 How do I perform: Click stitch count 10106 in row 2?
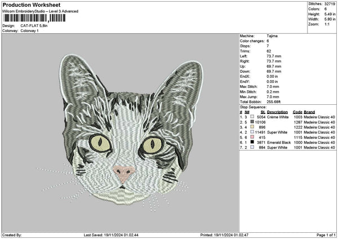[260, 122]
